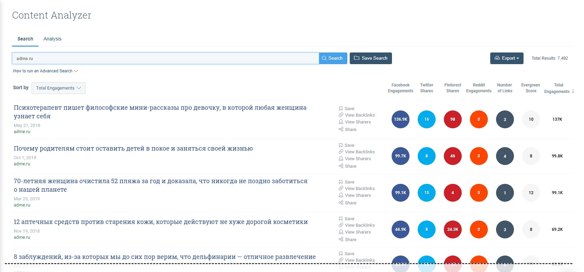The image size is (584, 272).
Task: Click the 136.9K Facebook engagements circle
Action: click(x=401, y=119)
